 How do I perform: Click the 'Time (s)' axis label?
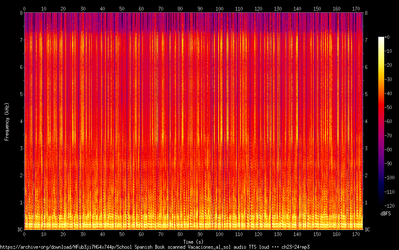coord(193,241)
